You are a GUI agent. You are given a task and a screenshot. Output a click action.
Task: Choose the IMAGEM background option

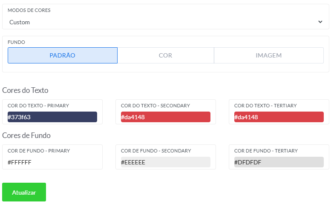point(268,55)
